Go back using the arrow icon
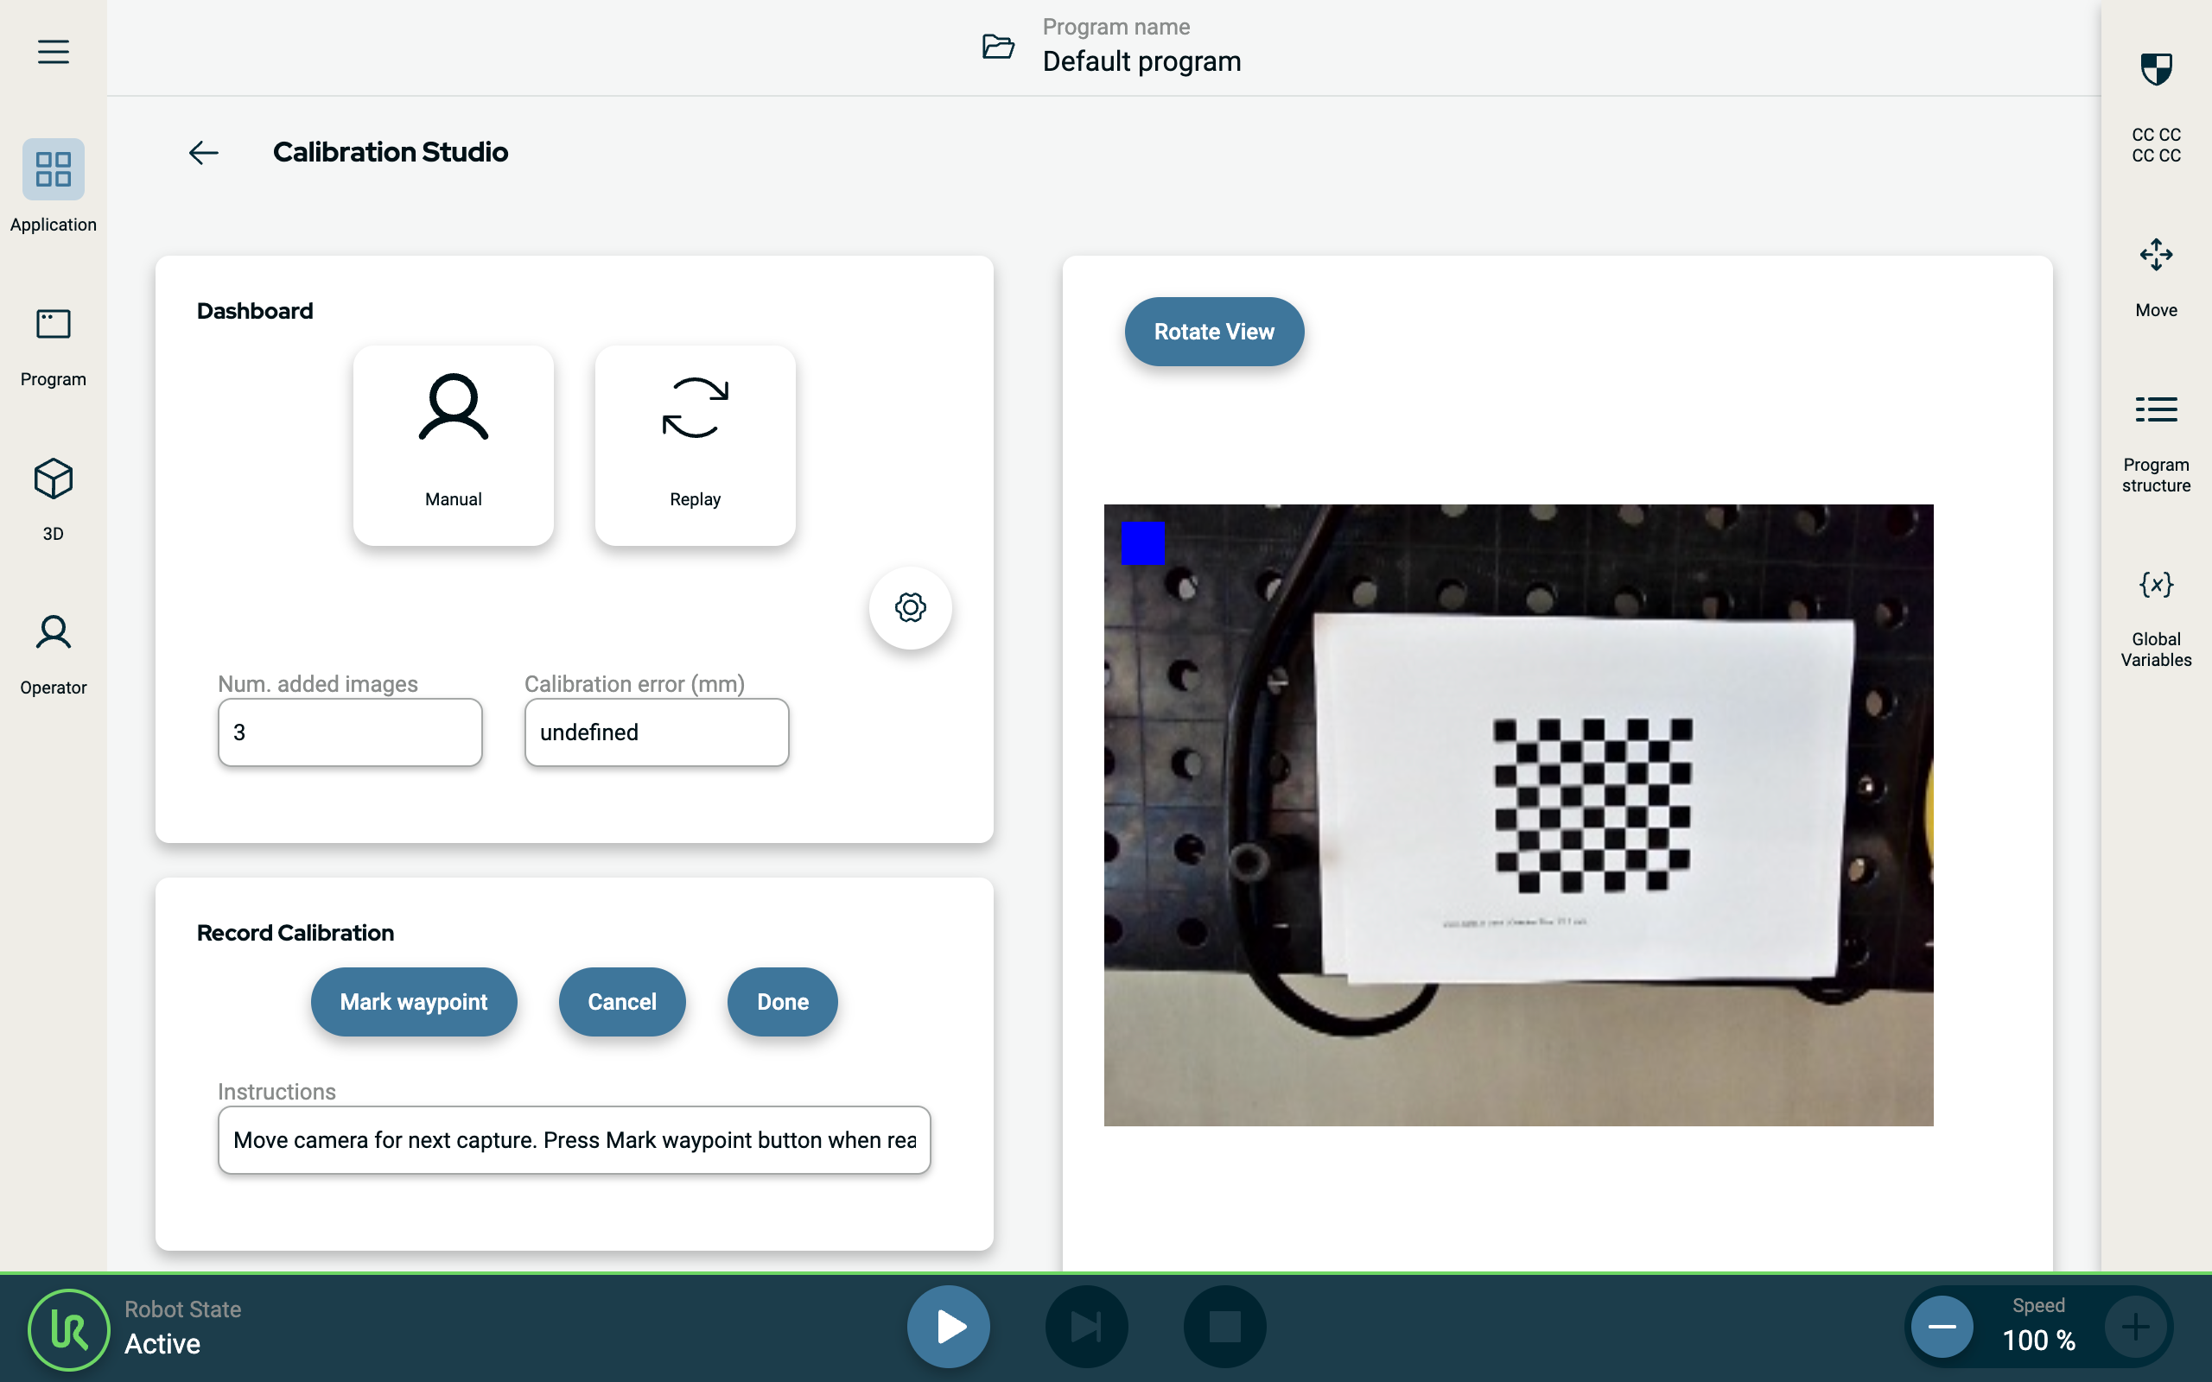 (203, 153)
